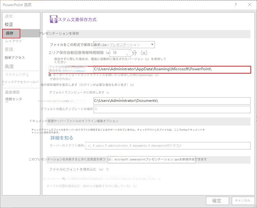Select すべての文字を埋め込む option
Screen dimensions: 257x208
92,186
